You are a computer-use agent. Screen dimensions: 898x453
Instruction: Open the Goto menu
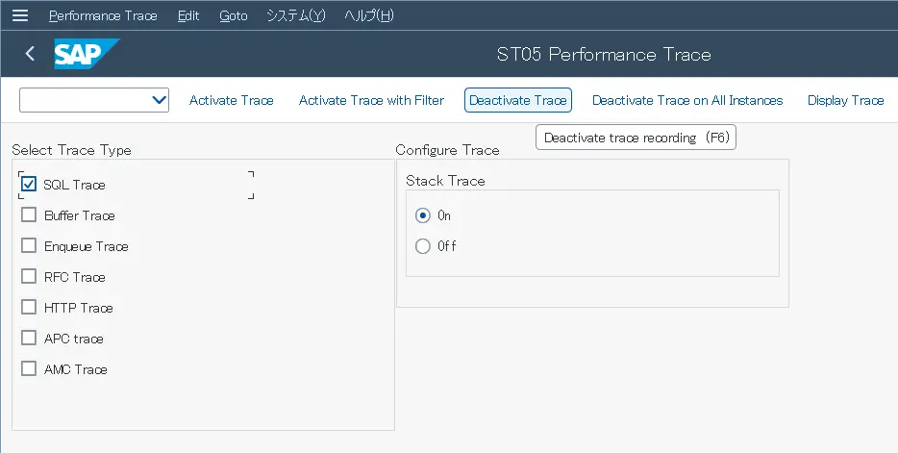pos(233,15)
